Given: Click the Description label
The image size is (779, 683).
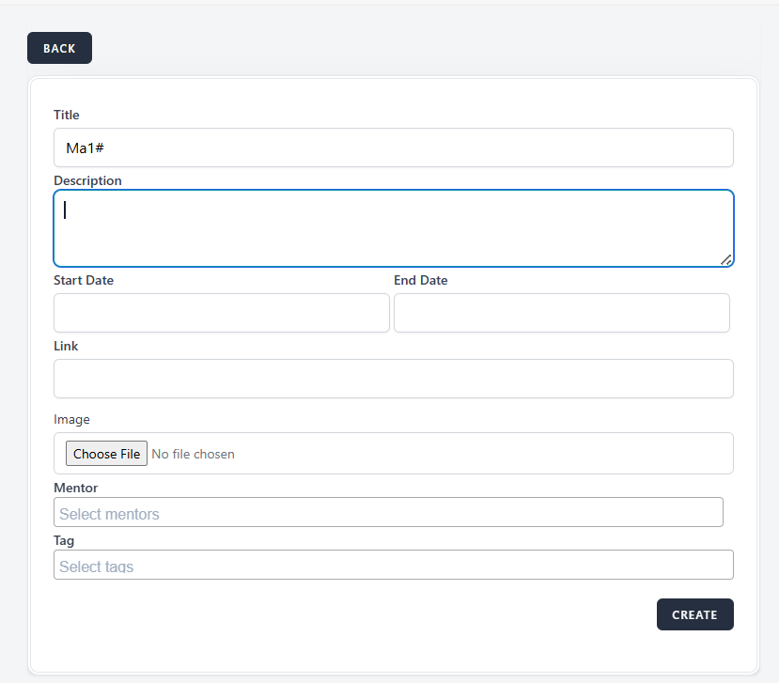Looking at the screenshot, I should [x=87, y=180].
